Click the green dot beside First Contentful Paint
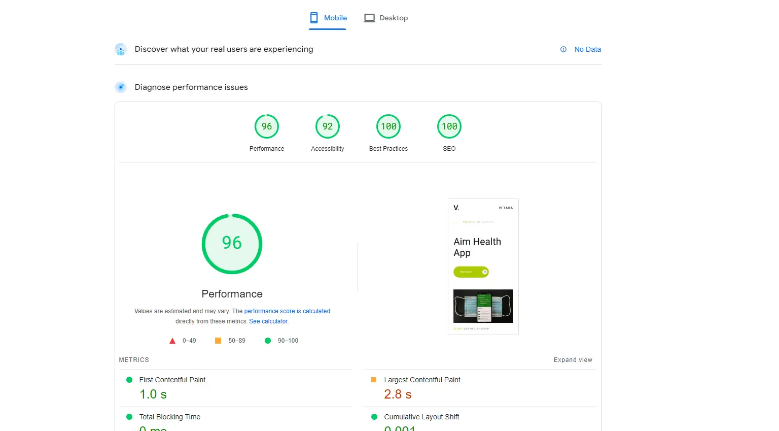Image resolution: width=779 pixels, height=431 pixels. pos(129,380)
